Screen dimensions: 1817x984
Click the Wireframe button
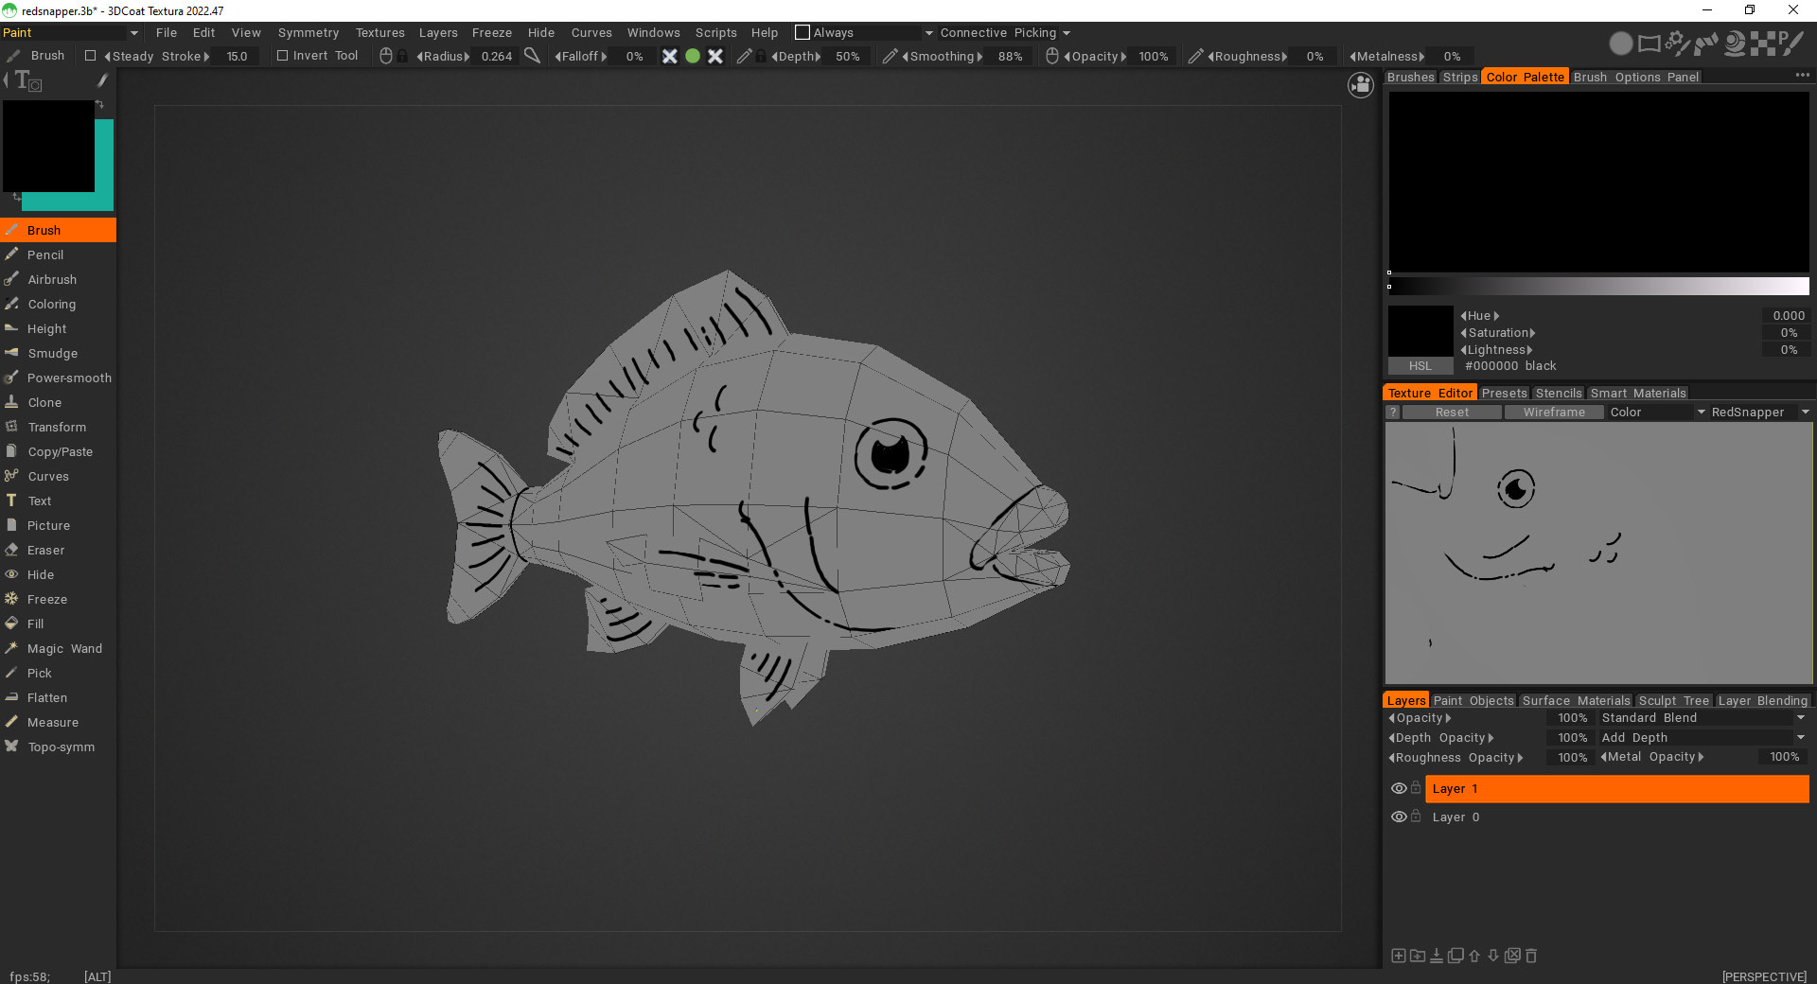1554,412
